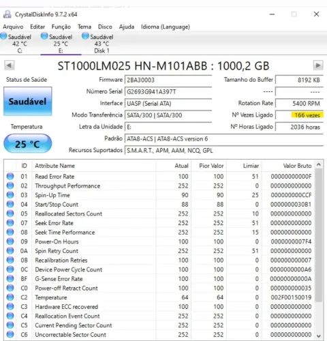Select the Power-On Hours attribute name

pyautogui.click(x=57, y=241)
